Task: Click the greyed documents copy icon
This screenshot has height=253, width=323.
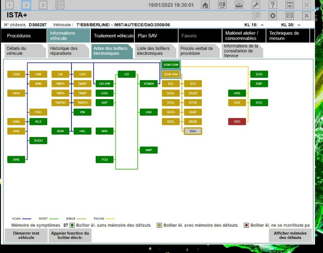Action: [x=256, y=16]
